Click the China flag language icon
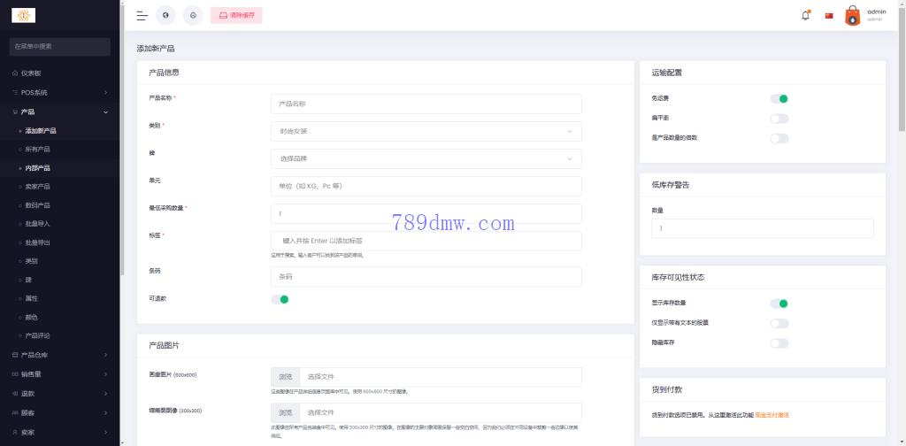Viewport: 906px width, 446px height. point(829,16)
